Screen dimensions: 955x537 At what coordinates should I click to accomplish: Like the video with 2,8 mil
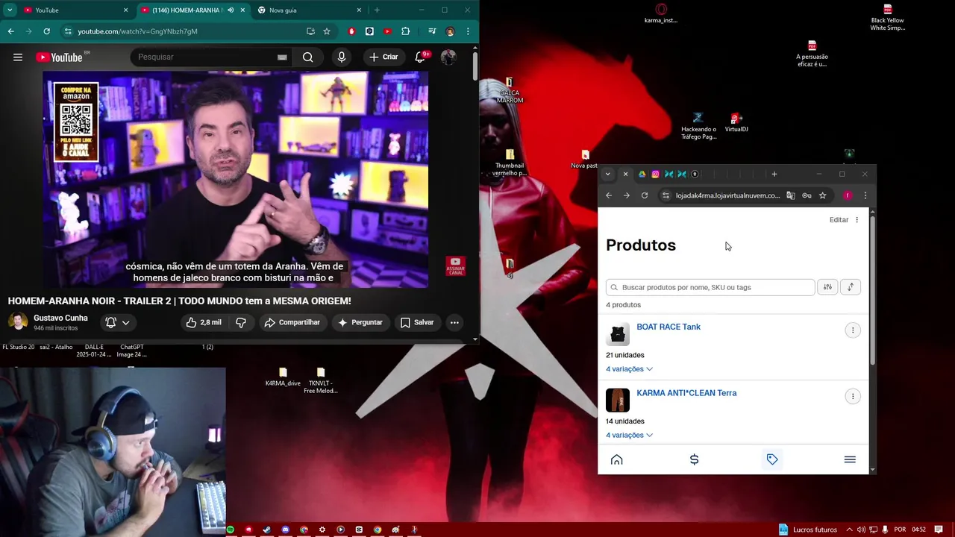(204, 322)
